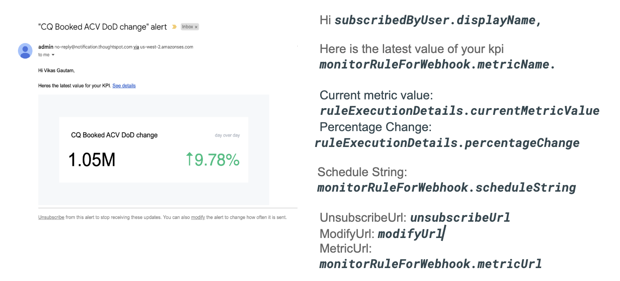
Task: Click the yellow importance marker beside the subject
Action: (175, 26)
